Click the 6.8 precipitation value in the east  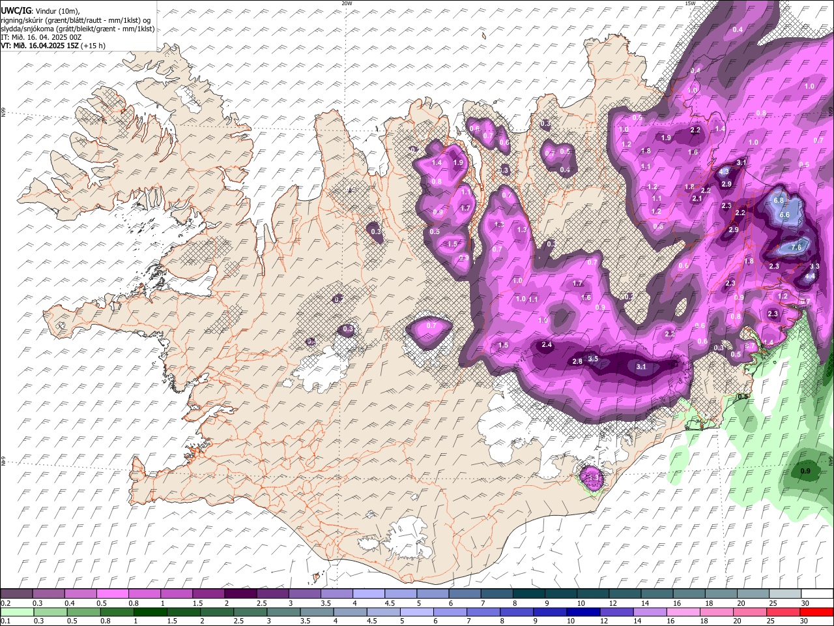779,201
